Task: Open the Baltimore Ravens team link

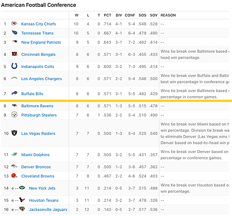Action: [x=37, y=106]
